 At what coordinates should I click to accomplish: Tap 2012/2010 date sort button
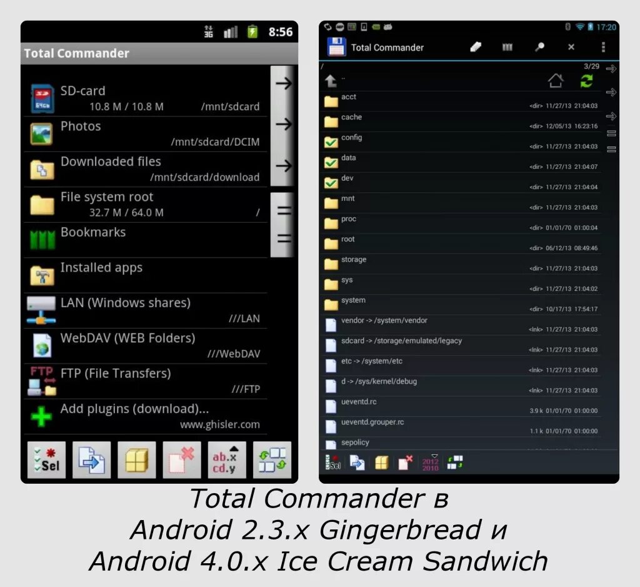click(x=430, y=462)
